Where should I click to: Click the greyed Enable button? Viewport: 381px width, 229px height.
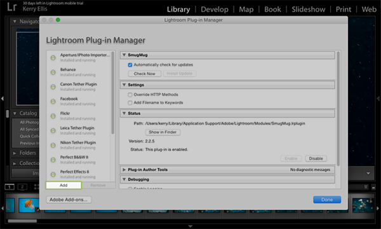(291, 158)
